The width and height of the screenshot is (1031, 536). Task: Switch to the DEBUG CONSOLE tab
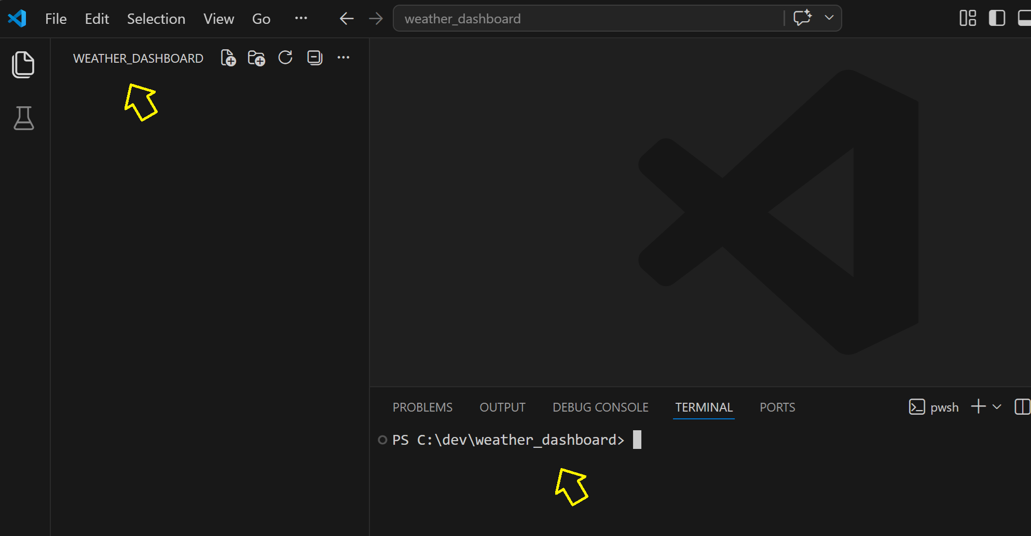tap(600, 407)
